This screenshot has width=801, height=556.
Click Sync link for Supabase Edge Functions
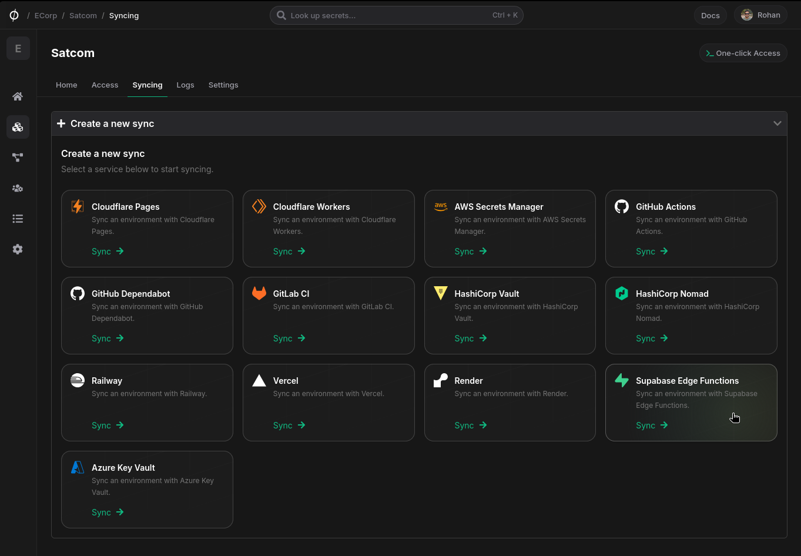[652, 426]
